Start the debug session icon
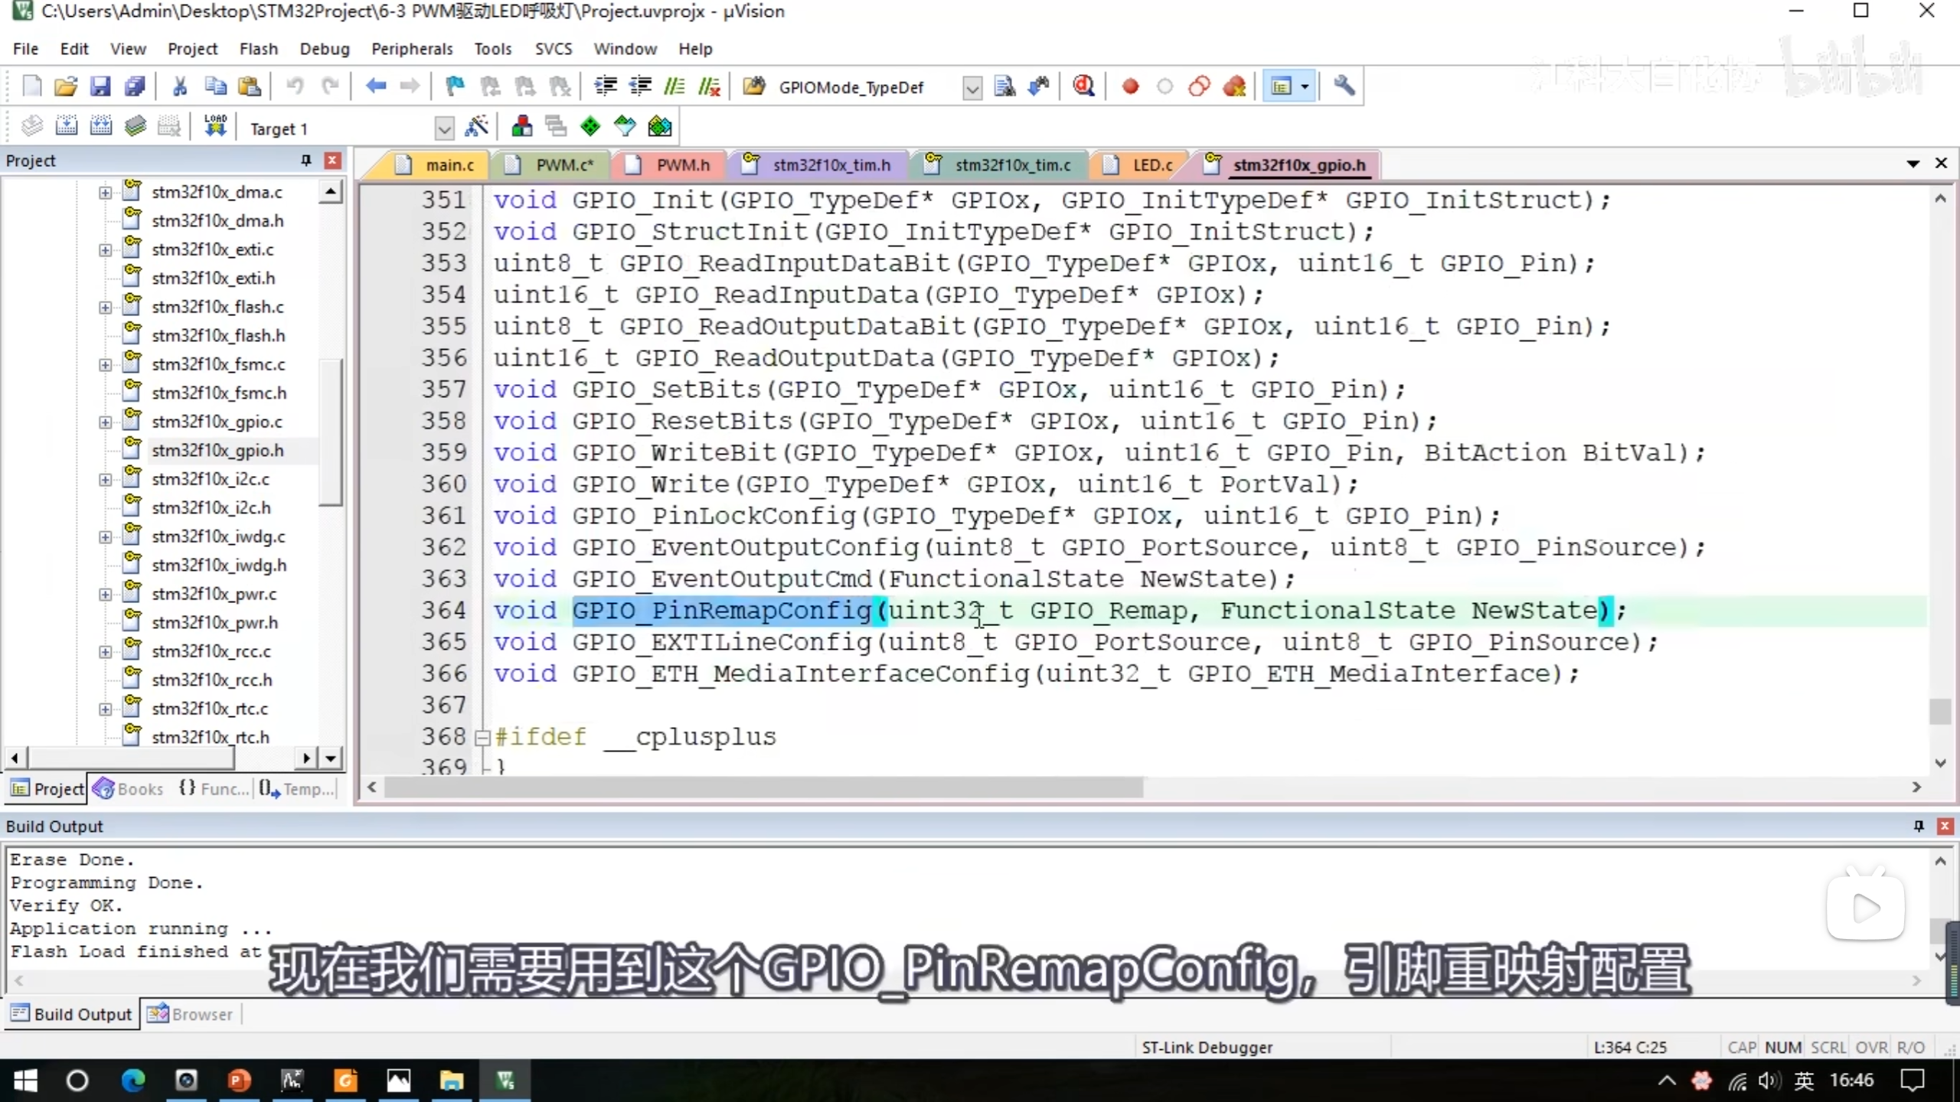Screen dimensions: 1960x1102 click(x=1083, y=86)
